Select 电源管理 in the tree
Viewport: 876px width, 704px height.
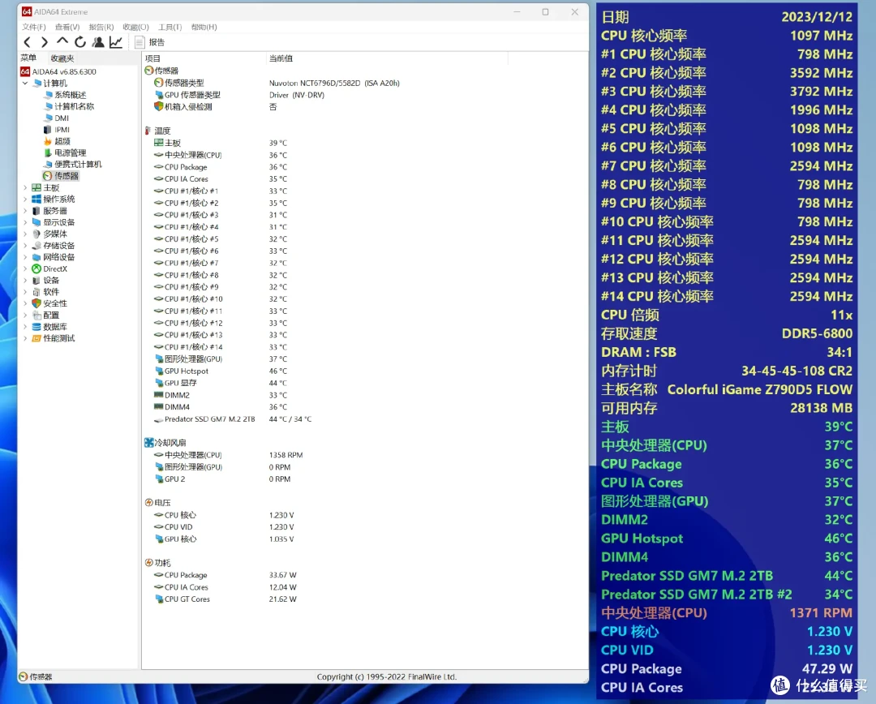coord(65,152)
